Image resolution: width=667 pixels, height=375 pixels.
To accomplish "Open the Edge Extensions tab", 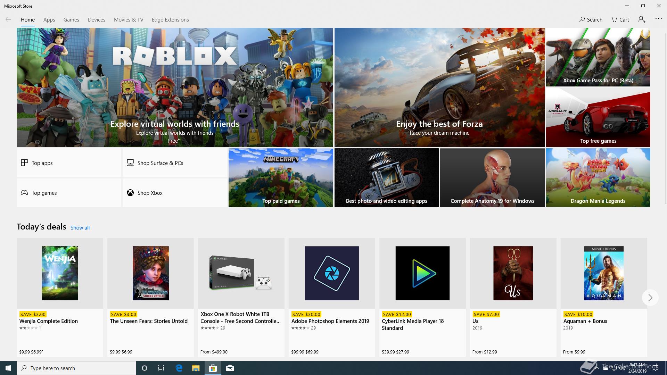I will point(170,20).
